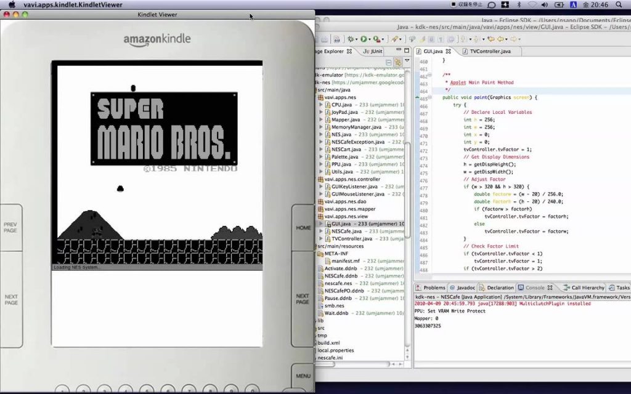Click the Debug bug icon in toolbar

click(x=350, y=39)
